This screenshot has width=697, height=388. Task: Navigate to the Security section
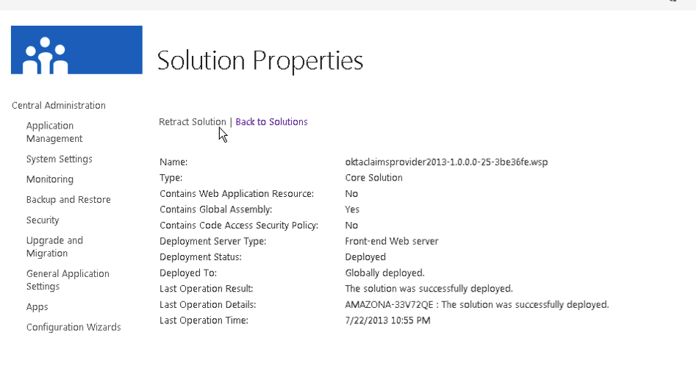point(43,220)
